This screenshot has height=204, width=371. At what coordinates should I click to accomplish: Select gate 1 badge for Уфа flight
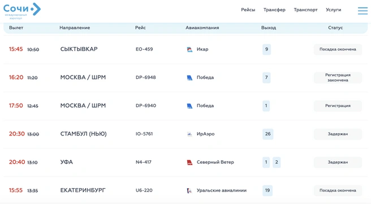click(266, 162)
